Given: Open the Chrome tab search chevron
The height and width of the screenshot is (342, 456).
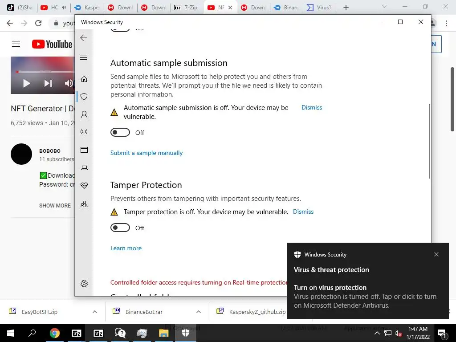Looking at the screenshot, I should click(384, 6).
